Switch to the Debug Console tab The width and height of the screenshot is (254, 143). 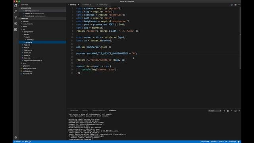98,110
